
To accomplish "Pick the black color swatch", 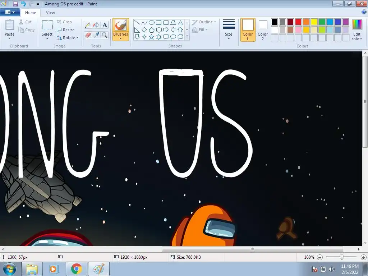I will (x=275, y=22).
